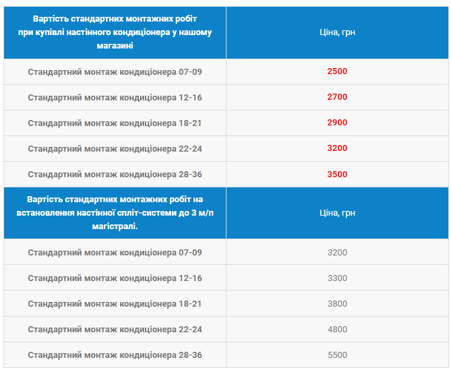Click header mentioning "до 3 м/п магістралі"
This screenshot has width=451, height=368.
[x=115, y=213]
